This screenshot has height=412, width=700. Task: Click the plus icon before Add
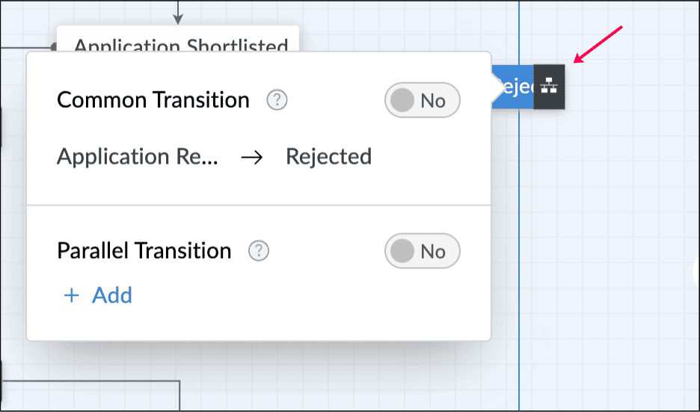pos(72,295)
